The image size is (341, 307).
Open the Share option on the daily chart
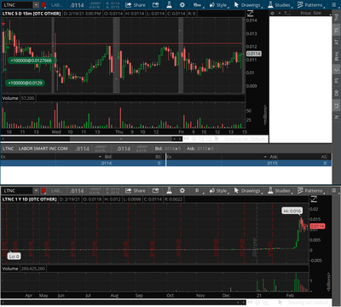pyautogui.click(x=136, y=190)
